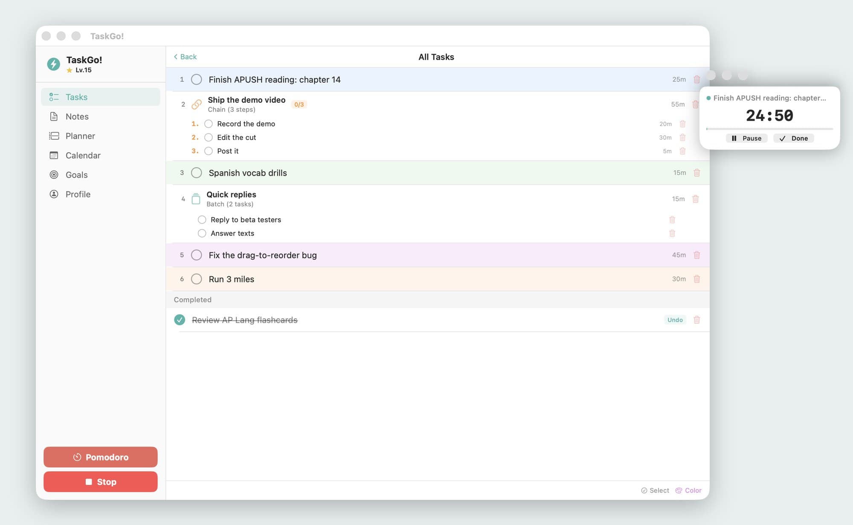Click the 24:50 countdown in timer widget

coord(769,116)
